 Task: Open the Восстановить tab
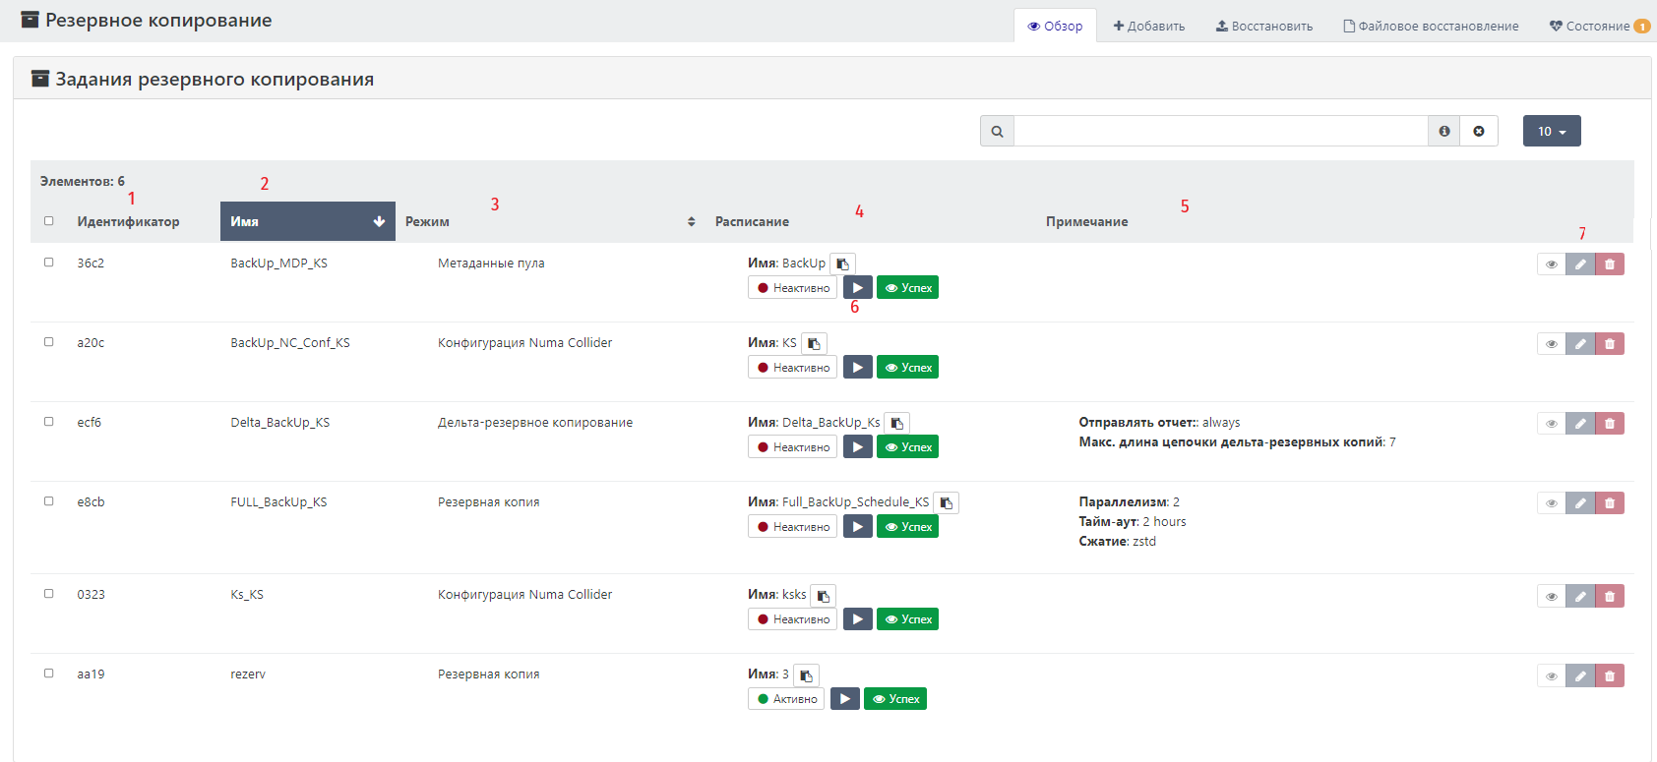(1264, 26)
